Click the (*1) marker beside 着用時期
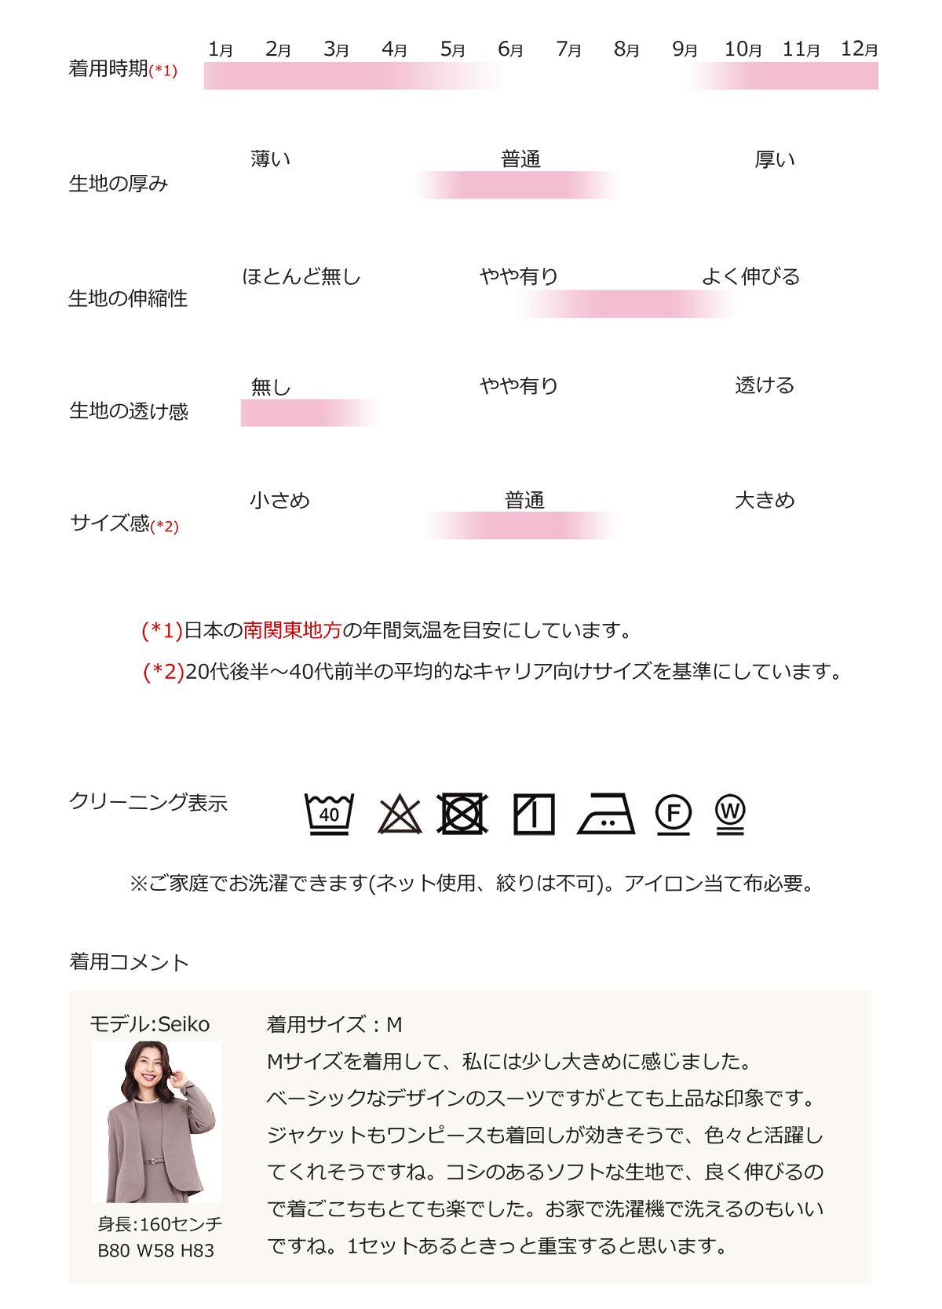 [x=163, y=71]
